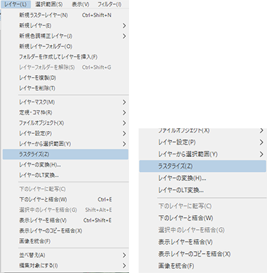Screen dimensions: 267x273
Task: Expand レイヤーから選択範囲(Y) in the full layer menu
Action: click(x=66, y=144)
